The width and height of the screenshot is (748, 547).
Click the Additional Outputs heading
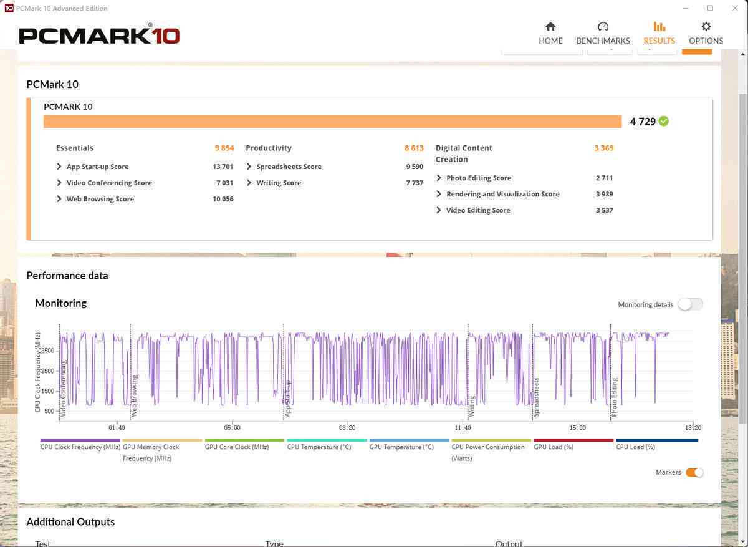point(70,522)
